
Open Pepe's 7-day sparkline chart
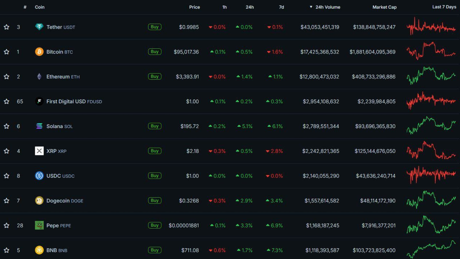[431, 225]
